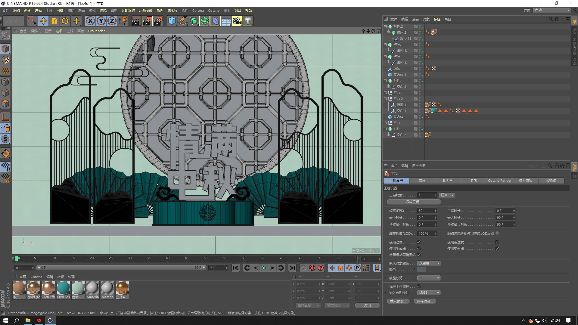The image size is (578, 325).
Task: Select the Rotate tool icon
Action: (x=65, y=21)
